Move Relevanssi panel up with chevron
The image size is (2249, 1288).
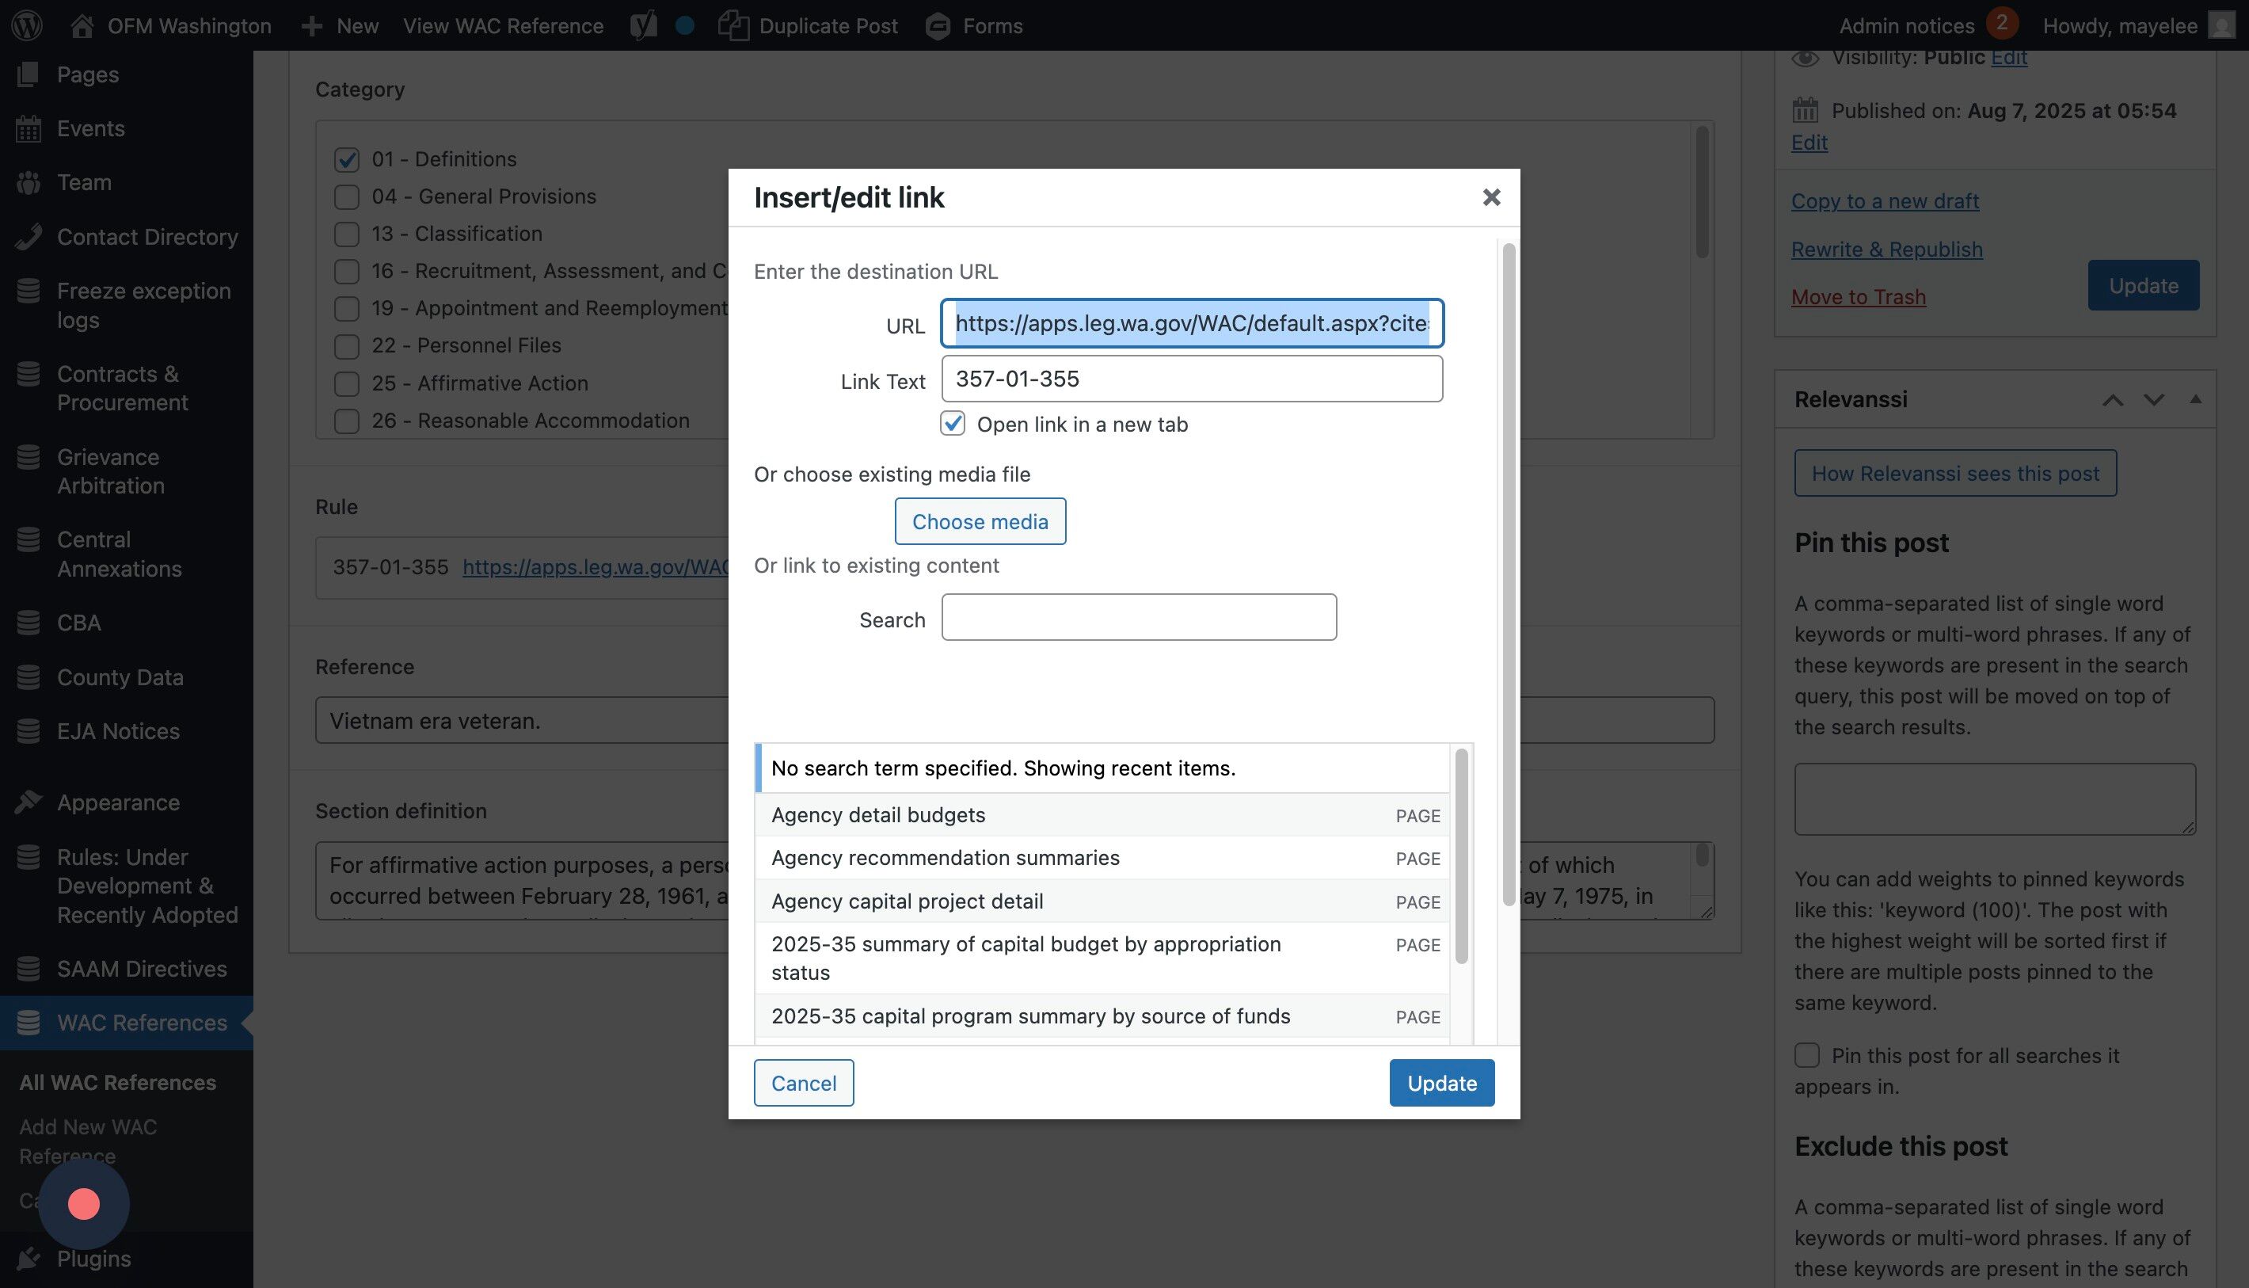(x=2113, y=400)
